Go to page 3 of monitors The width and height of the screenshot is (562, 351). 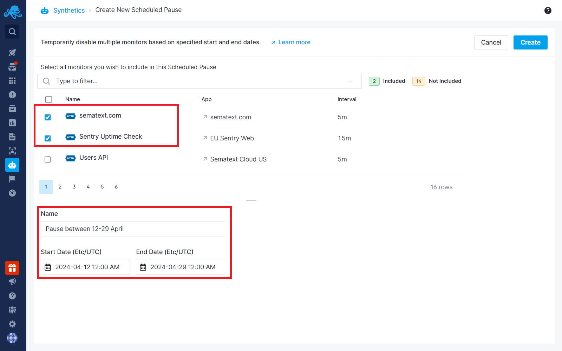[x=74, y=187]
